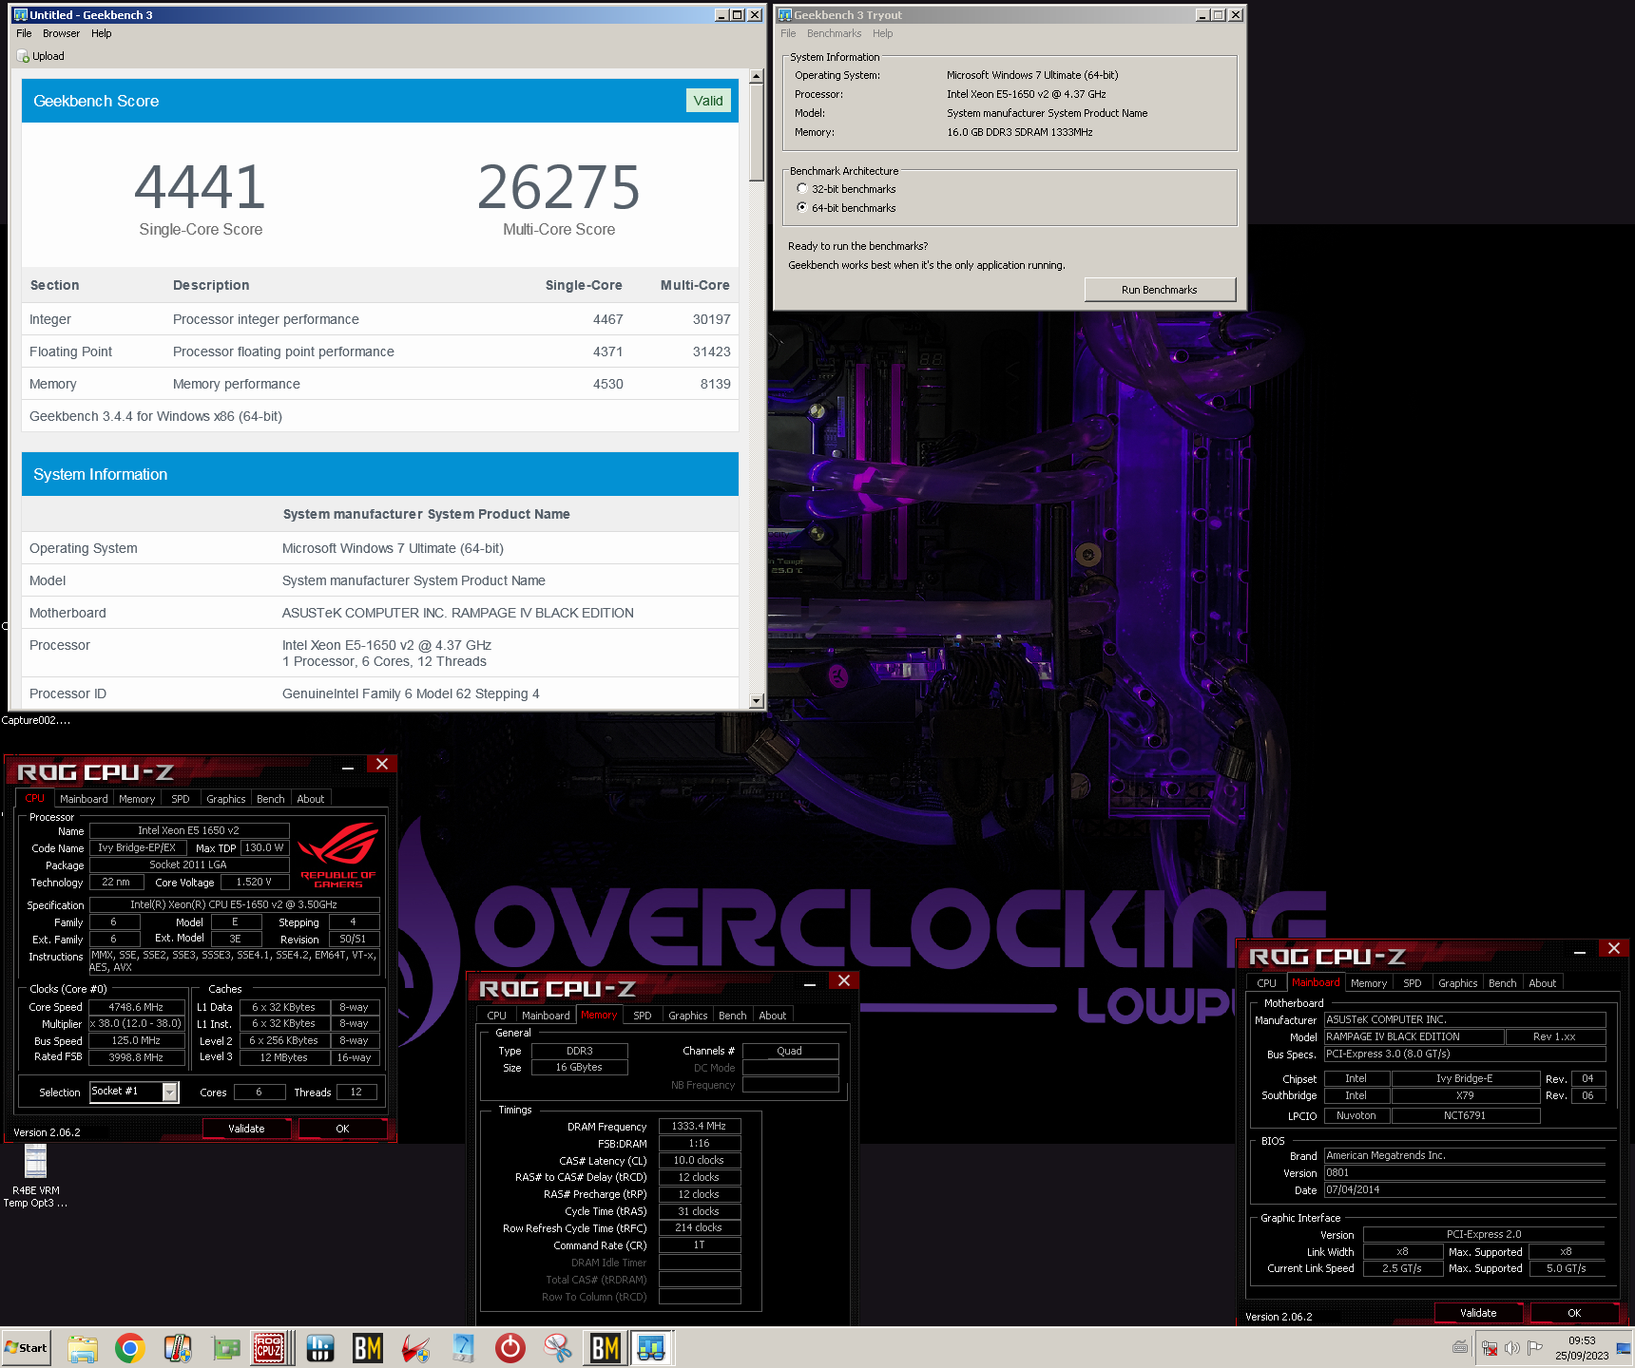This screenshot has width=1635, height=1368.
Task: Click the Multi-Core Score value 26275
Action: (x=559, y=187)
